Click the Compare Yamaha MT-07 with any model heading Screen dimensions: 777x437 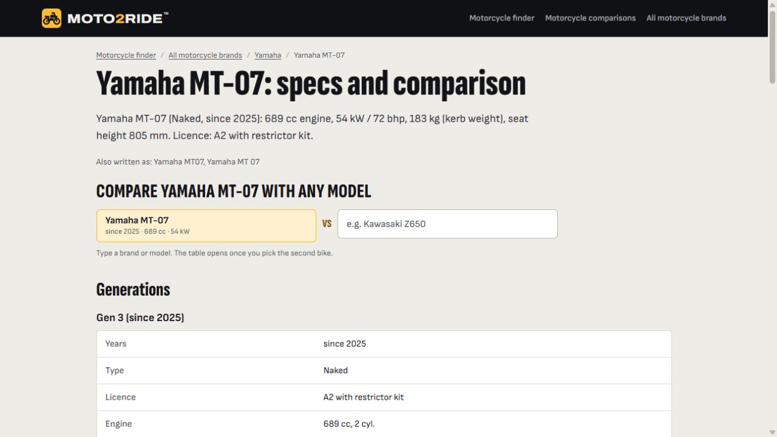tap(233, 191)
